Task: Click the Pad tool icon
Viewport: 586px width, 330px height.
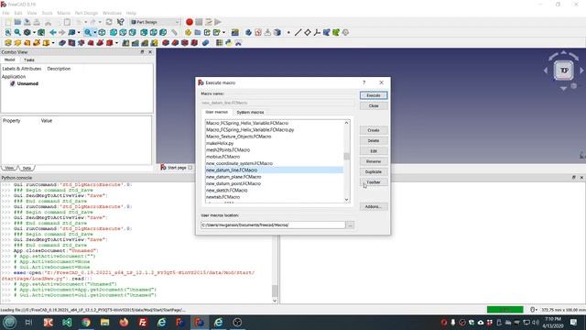Action: tap(8, 43)
